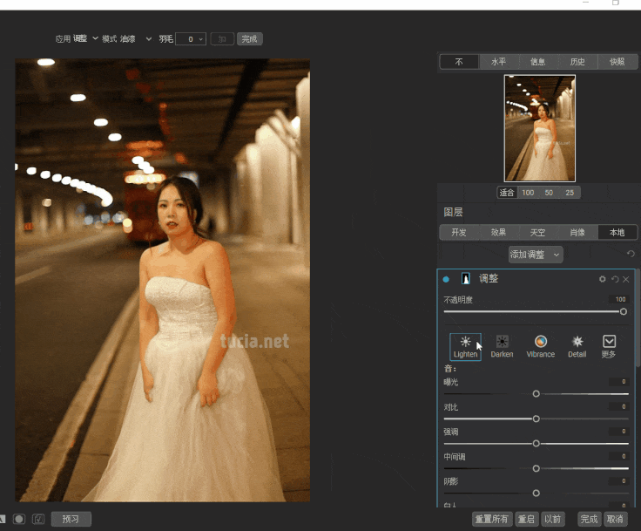Image resolution: width=641 pixels, height=531 pixels.
Task: Toggle the 调整 layer blue visibility dot
Action: coord(447,279)
